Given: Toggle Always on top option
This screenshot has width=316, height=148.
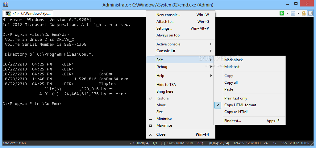Looking at the screenshot, I should (180, 35).
